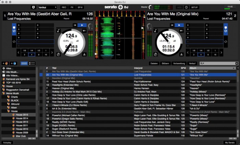Switch to simple list library view

[x=24, y=63]
